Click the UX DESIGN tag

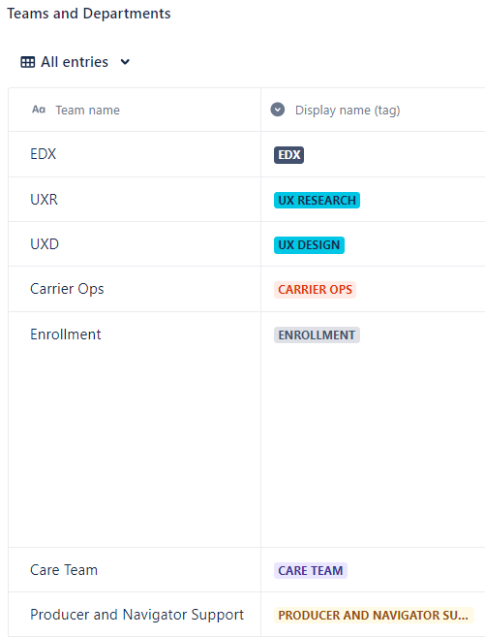coord(309,245)
